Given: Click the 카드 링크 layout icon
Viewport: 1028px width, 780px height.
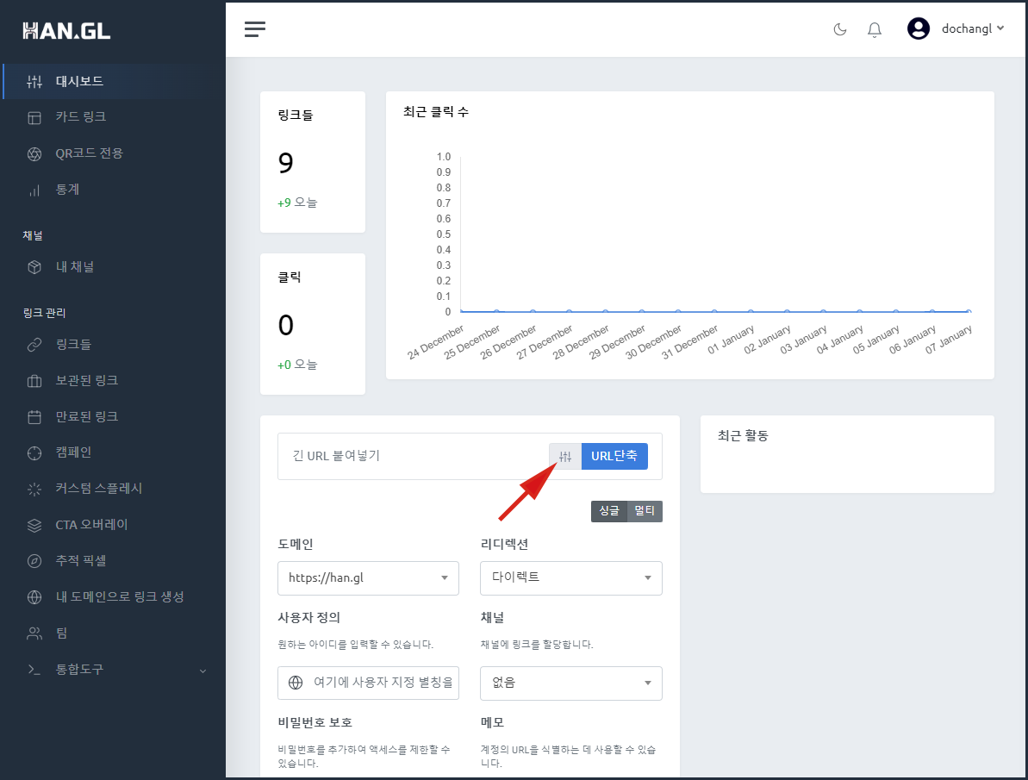Looking at the screenshot, I should (x=34, y=117).
